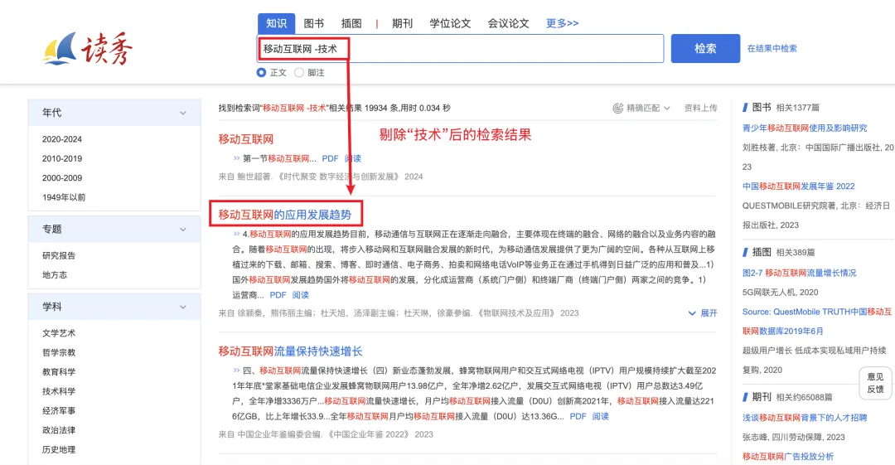Image resolution: width=895 pixels, height=465 pixels.
Task: Filter by years 2010-2019
Action: tap(61, 158)
